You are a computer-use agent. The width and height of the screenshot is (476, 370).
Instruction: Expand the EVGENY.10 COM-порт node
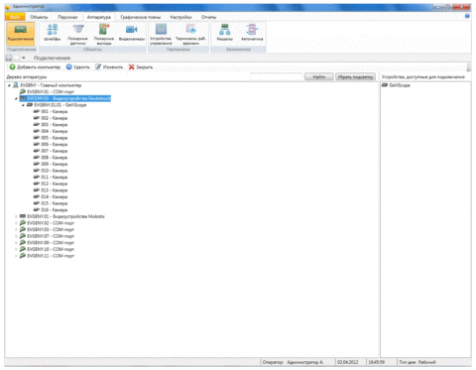[x=16, y=249]
